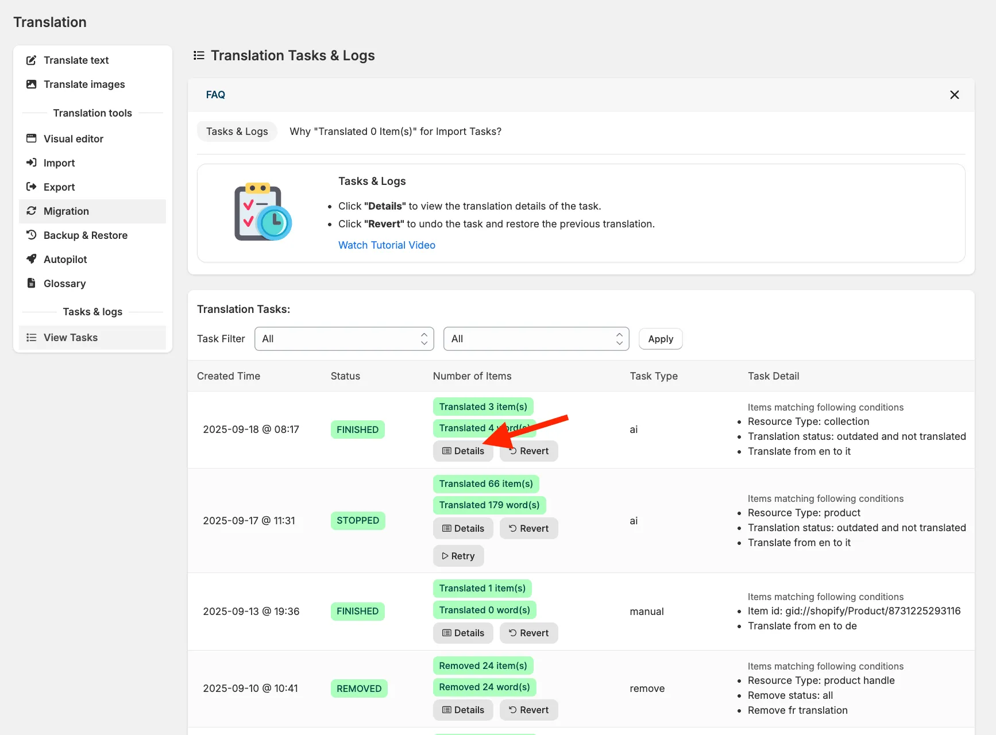This screenshot has width=996, height=735.
Task: Click the Removed 24 item(s) badge
Action: pyautogui.click(x=483, y=666)
